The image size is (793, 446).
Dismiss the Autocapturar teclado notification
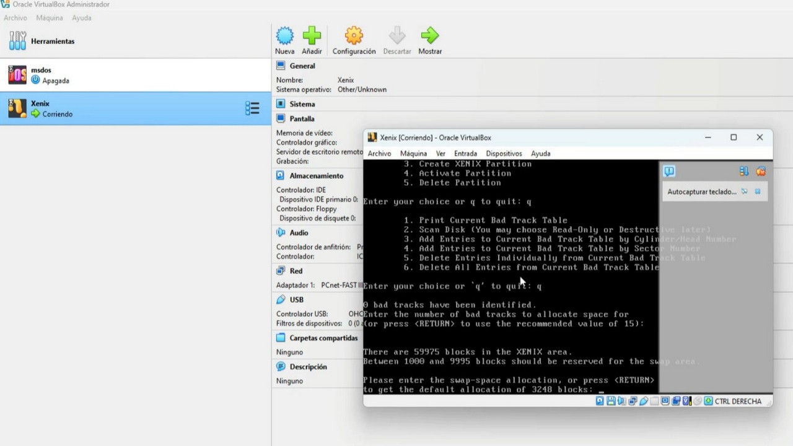758,192
